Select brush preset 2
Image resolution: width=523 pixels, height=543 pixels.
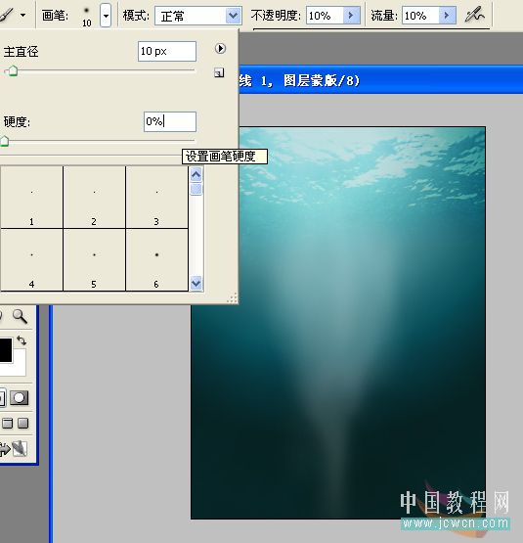coord(94,197)
